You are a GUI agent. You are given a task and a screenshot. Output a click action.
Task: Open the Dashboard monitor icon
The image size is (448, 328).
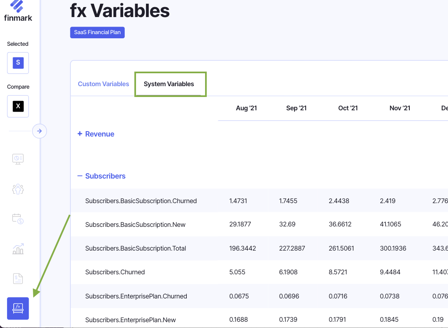click(x=17, y=159)
